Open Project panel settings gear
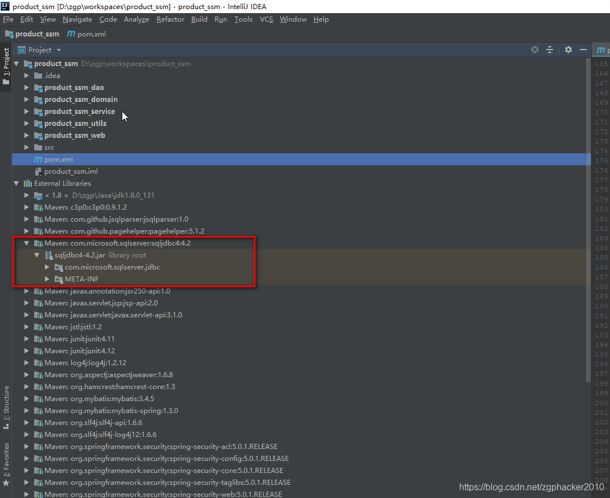 coord(568,50)
